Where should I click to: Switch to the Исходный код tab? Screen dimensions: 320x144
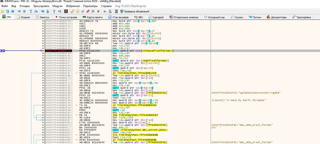tap(214, 17)
